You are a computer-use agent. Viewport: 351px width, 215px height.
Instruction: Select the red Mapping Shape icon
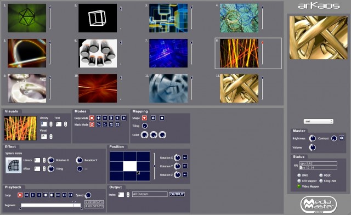coord(144,118)
